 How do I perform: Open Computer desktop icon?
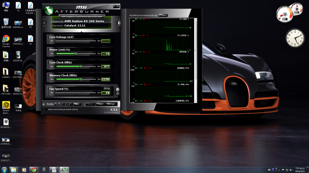[x=6, y=7]
